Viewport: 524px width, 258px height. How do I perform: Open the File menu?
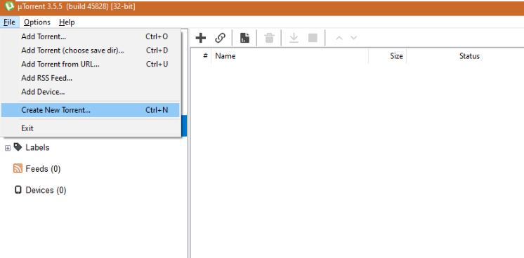(x=9, y=22)
